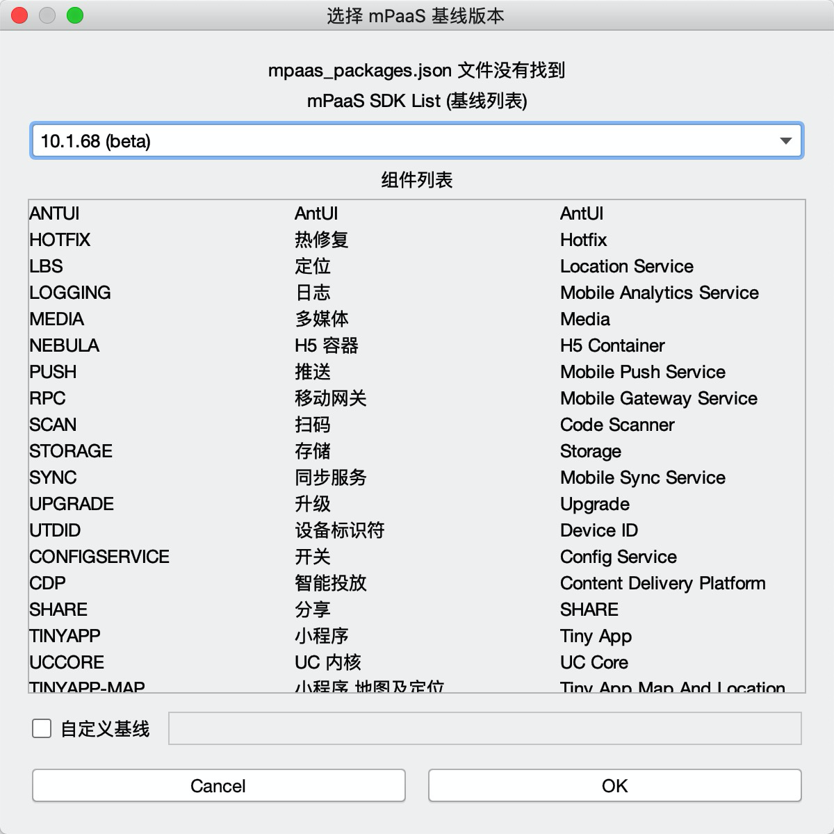
Task: Click the 推送 cell
Action: [313, 372]
